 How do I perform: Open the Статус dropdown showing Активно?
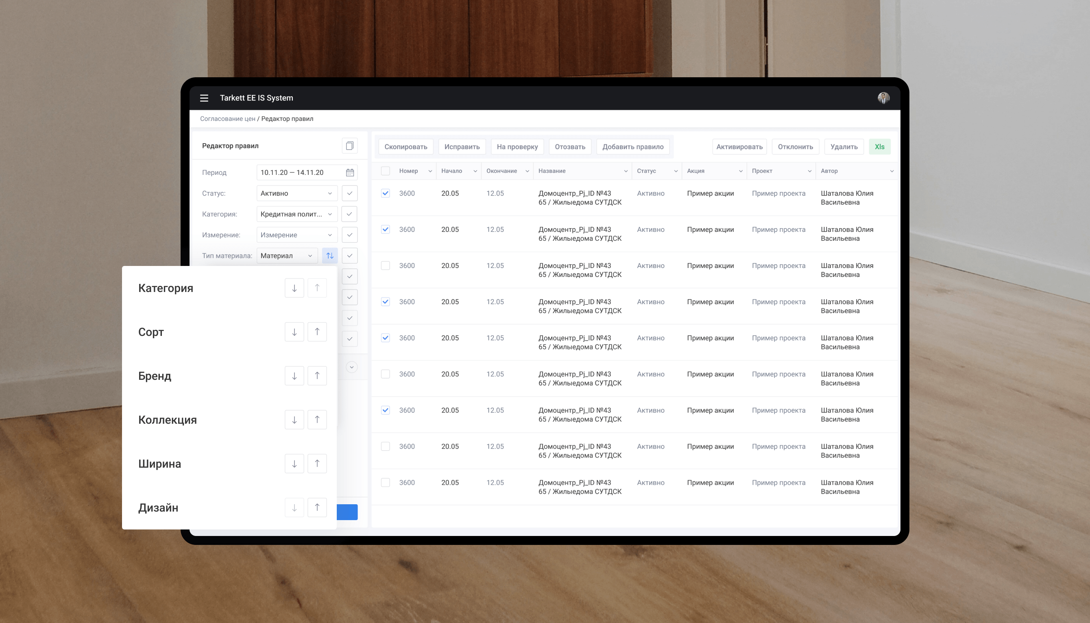tap(296, 194)
